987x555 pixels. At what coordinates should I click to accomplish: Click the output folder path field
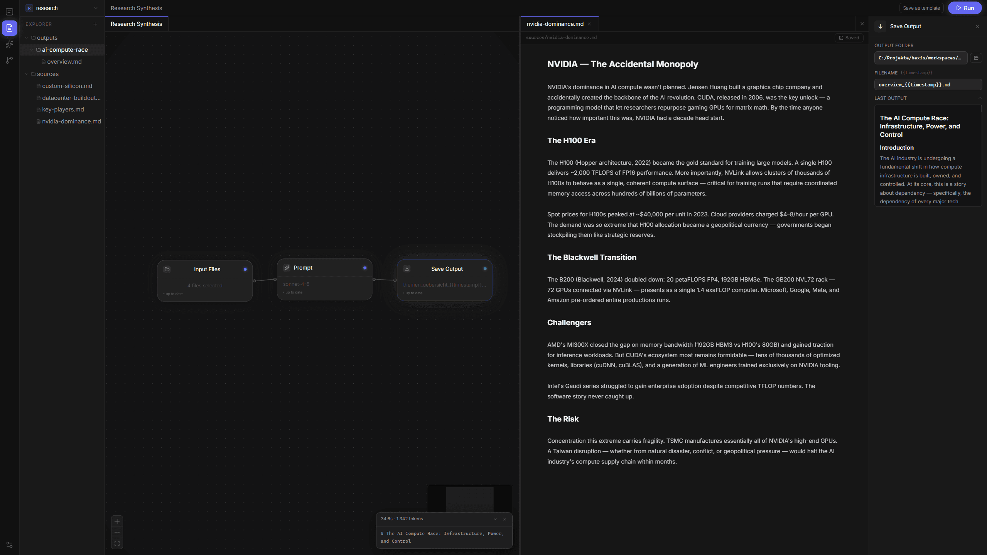click(921, 58)
